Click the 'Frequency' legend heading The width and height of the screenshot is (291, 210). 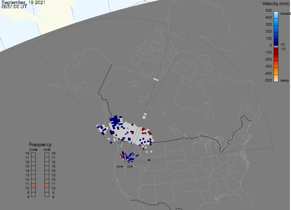coord(40,145)
